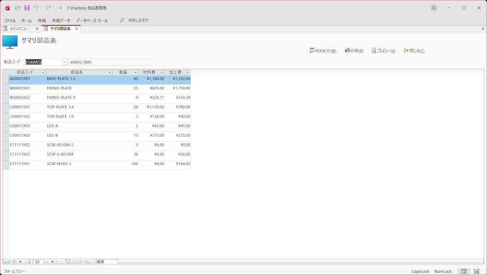Click the プレビュー button

pos(383,51)
